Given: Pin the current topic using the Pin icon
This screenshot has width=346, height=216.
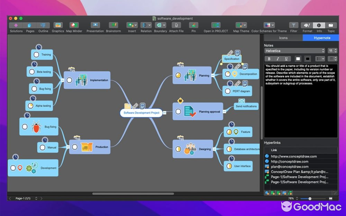Looking at the screenshot, I should (x=194, y=26).
